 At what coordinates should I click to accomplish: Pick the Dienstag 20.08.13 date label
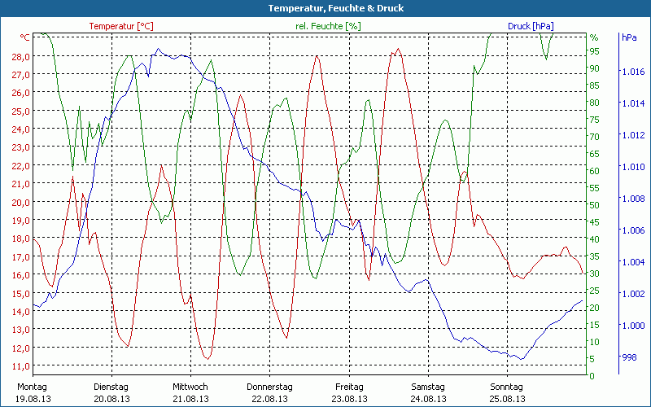[111, 392]
